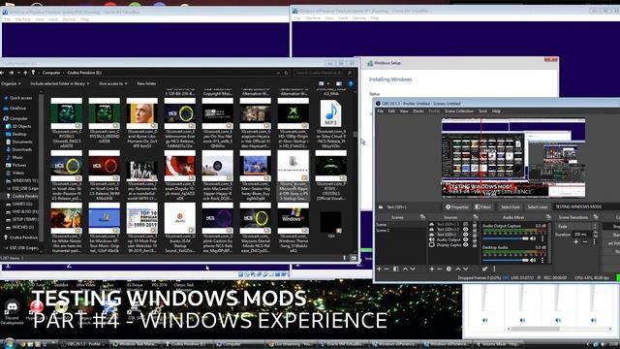Remove scene transition with minus icon

point(585,241)
